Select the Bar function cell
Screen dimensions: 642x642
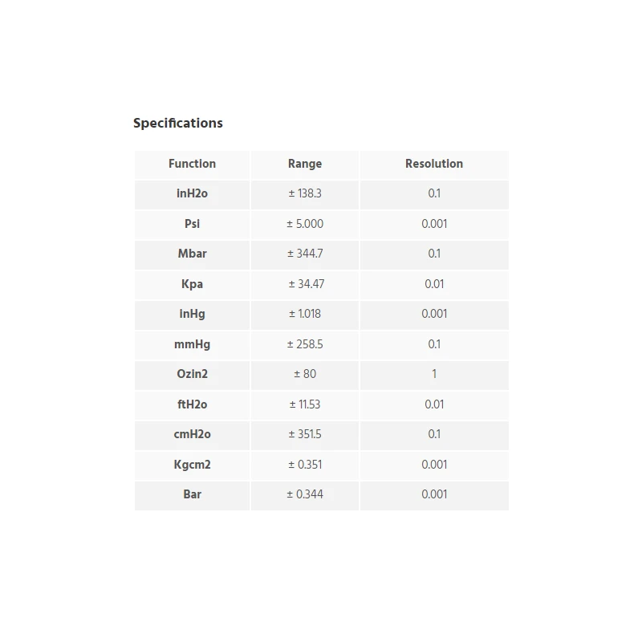192,494
